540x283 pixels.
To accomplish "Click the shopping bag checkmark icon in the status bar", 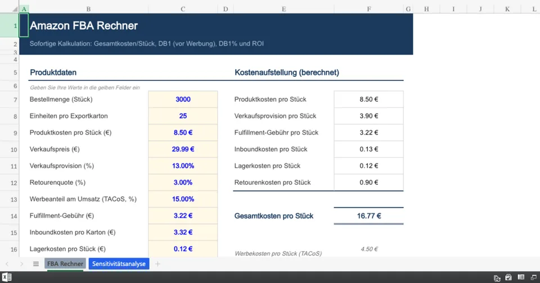I will coord(508,277).
